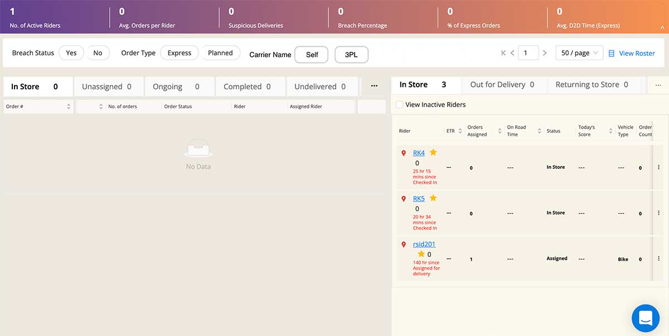
Task: Click the location pin beside rsid201
Action: click(404, 245)
